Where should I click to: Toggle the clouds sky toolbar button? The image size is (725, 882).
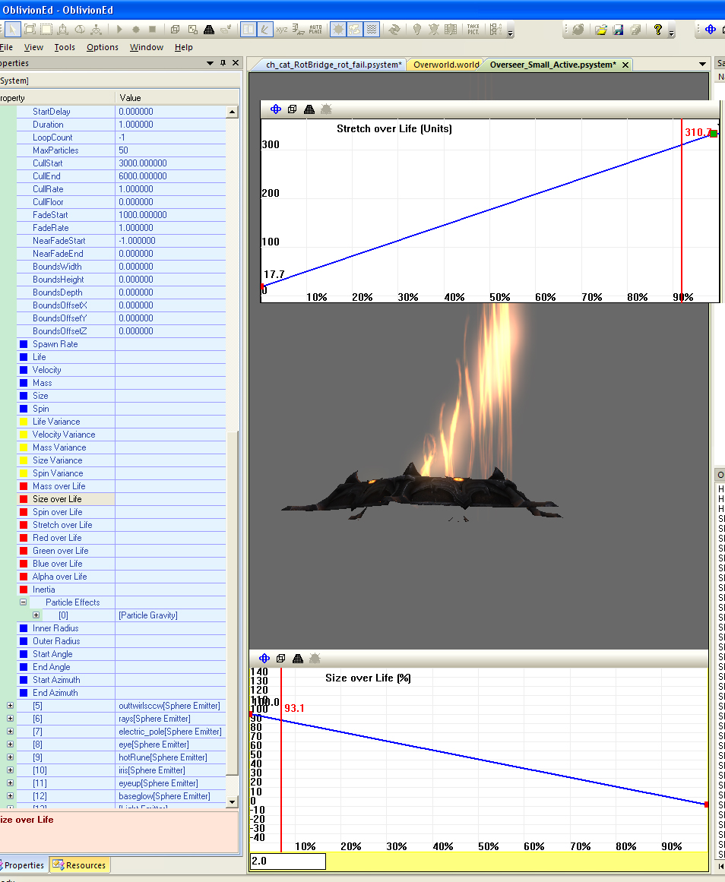tap(355, 30)
